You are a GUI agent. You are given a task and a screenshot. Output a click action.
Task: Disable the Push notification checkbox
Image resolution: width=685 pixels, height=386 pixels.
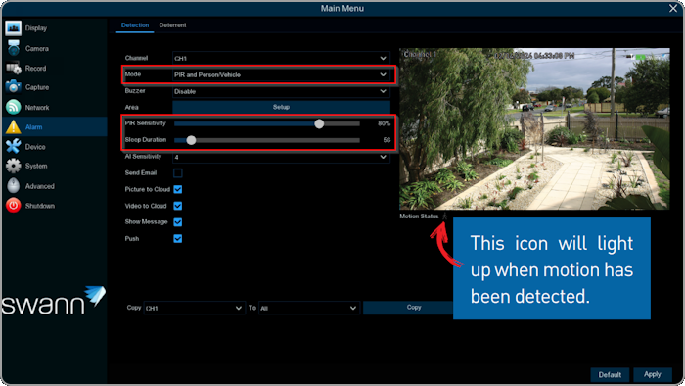[x=178, y=239]
